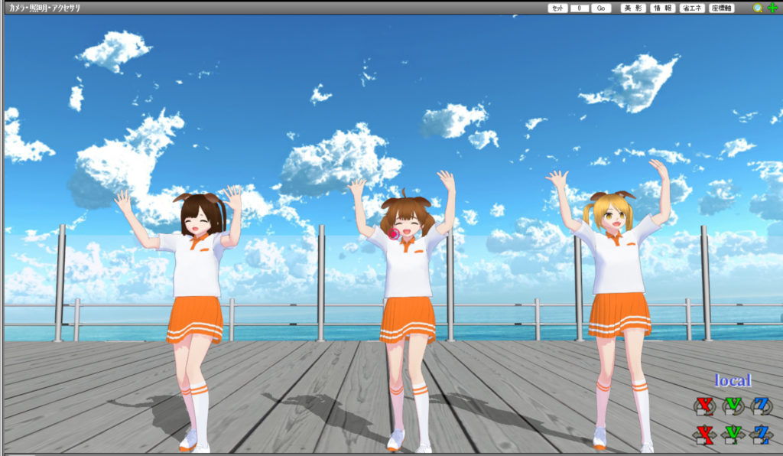Image resolution: width=783 pixels, height=456 pixels.
Task: Click the red X rotation icon
Action: point(704,406)
